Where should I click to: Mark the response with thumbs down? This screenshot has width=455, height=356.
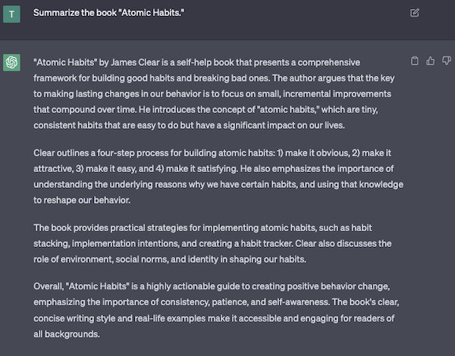coord(446,61)
